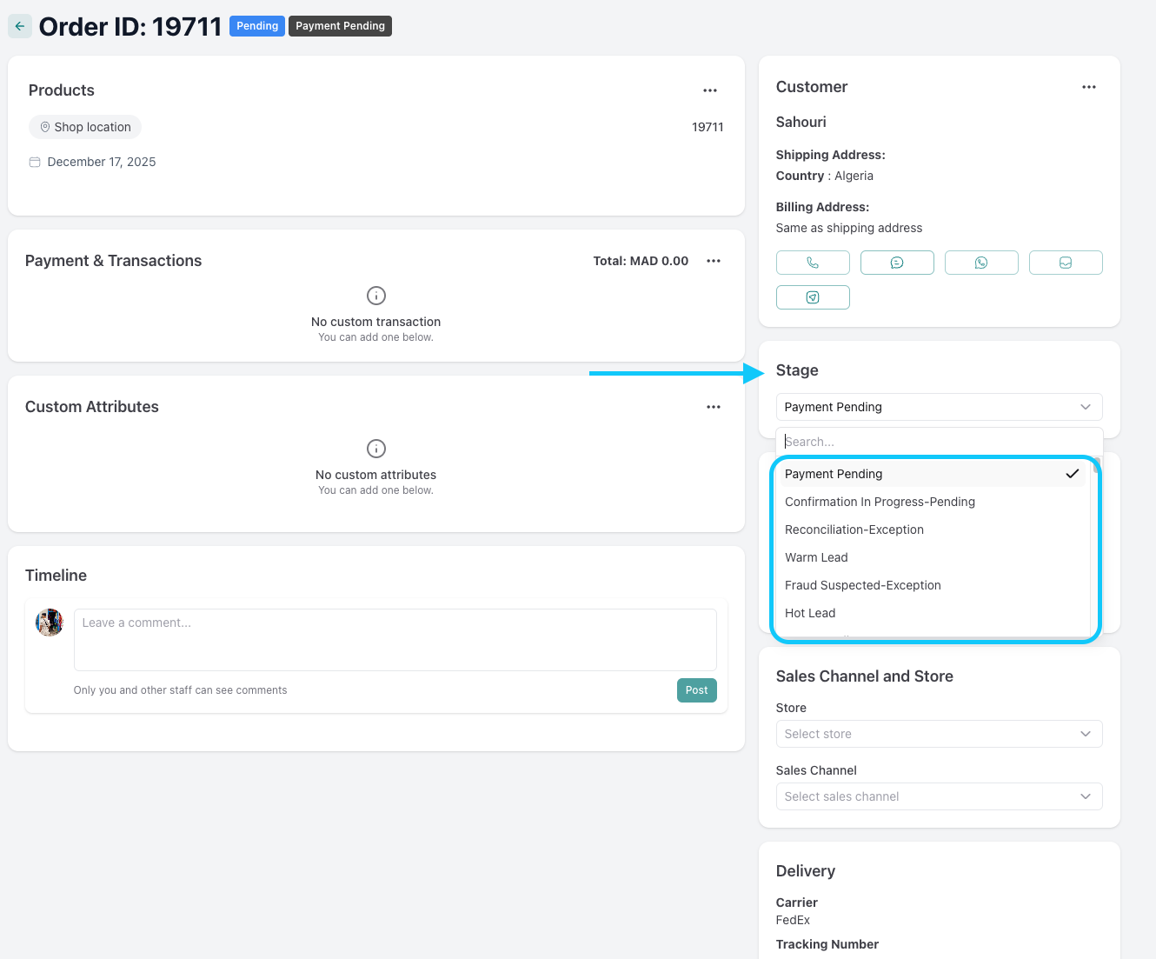The height and width of the screenshot is (959, 1156).
Task: Choose Confirmation In Progress-Pending stage option
Action: click(880, 502)
